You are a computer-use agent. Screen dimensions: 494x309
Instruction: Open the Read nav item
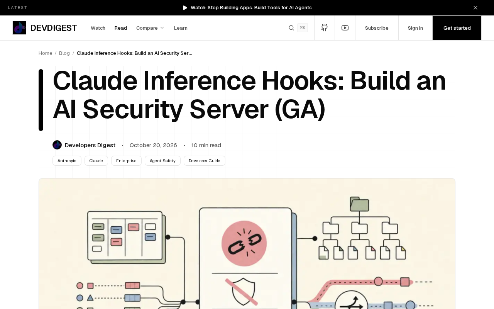(121, 28)
